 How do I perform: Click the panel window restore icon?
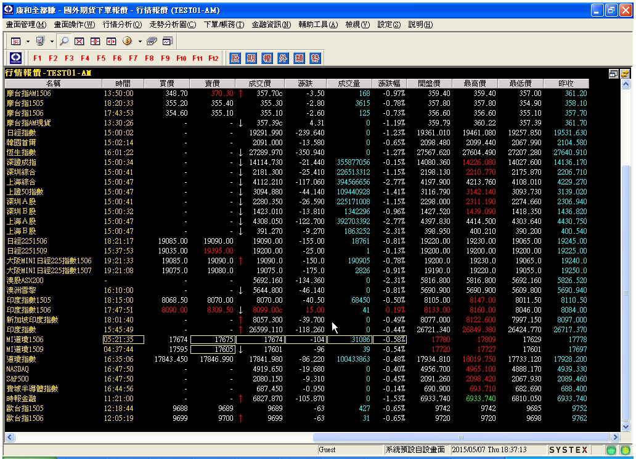pos(614,73)
